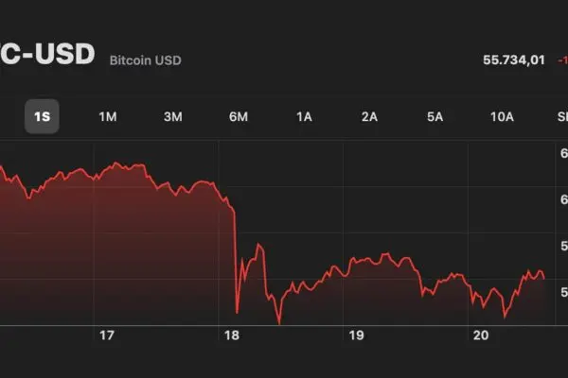This screenshot has width=568, height=378.
Task: Click the chart's lowest point after 18
Action: point(279,323)
